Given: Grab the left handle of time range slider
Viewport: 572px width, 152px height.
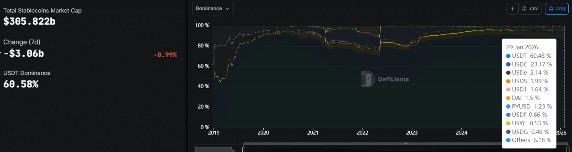Looking at the screenshot, I should [244, 149].
